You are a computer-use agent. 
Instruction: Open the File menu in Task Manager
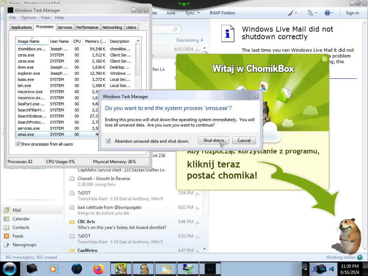13,18
